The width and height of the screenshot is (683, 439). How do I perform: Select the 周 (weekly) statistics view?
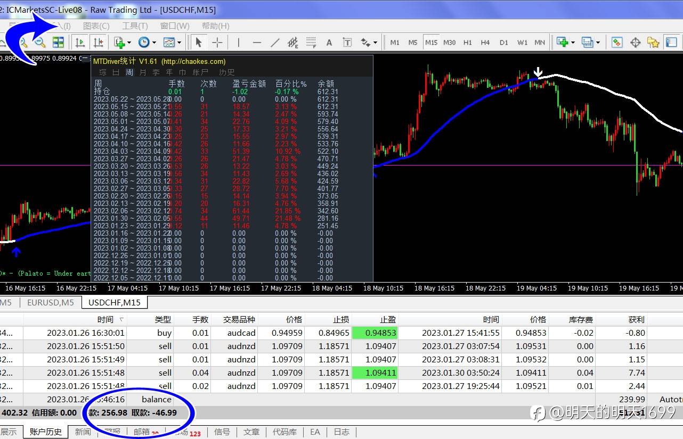pyautogui.click(x=129, y=72)
